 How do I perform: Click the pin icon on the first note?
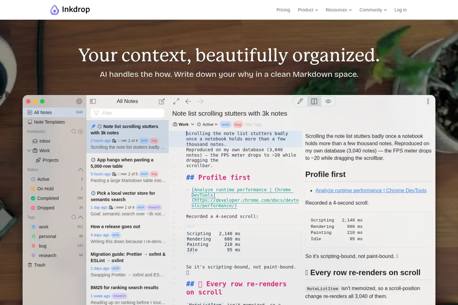tap(93, 126)
